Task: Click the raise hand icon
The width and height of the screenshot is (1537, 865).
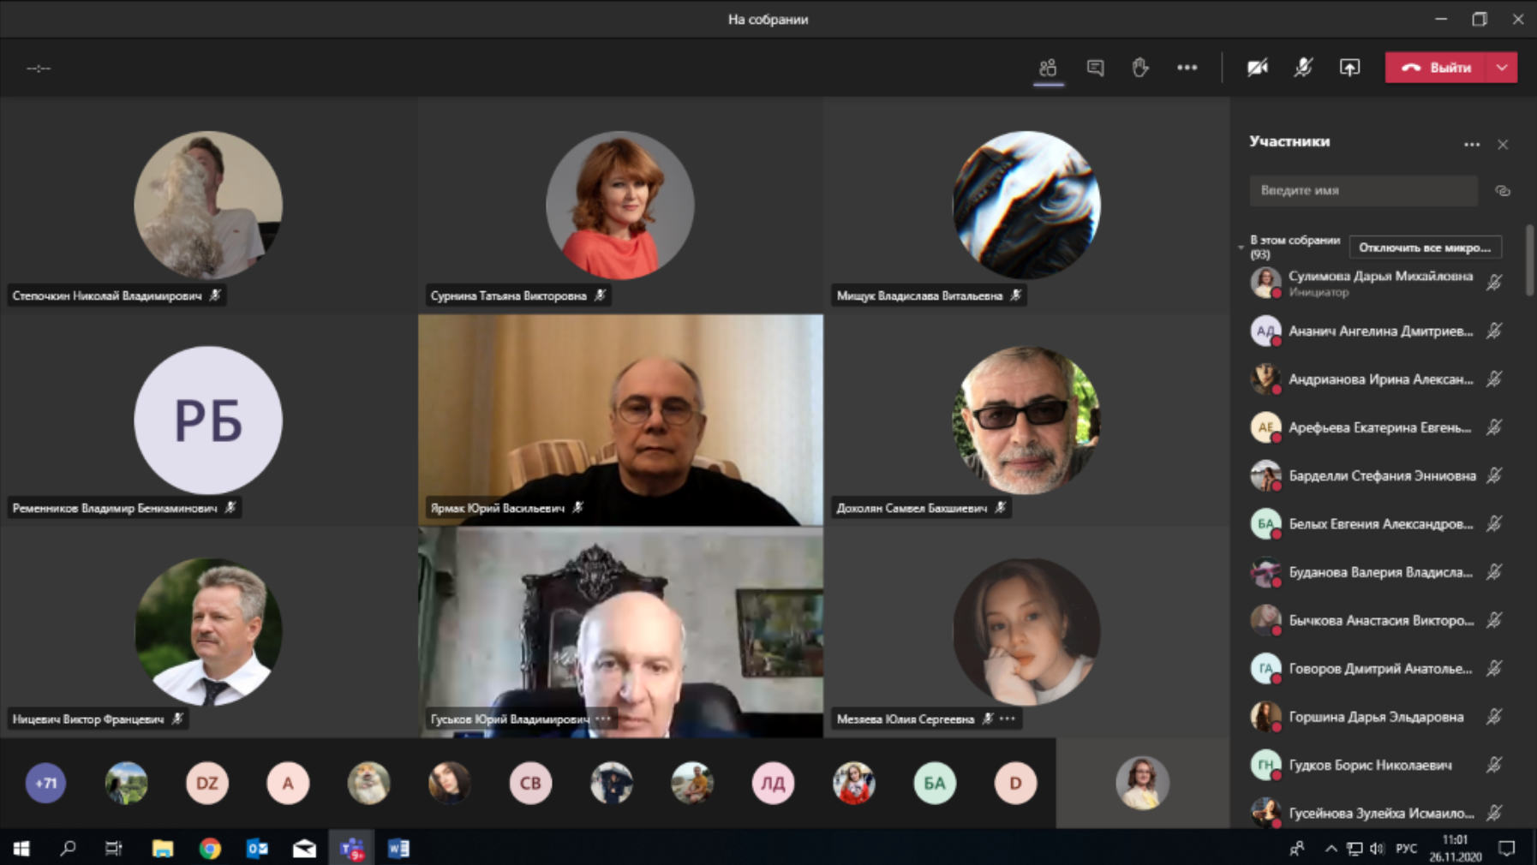Action: click(1140, 68)
